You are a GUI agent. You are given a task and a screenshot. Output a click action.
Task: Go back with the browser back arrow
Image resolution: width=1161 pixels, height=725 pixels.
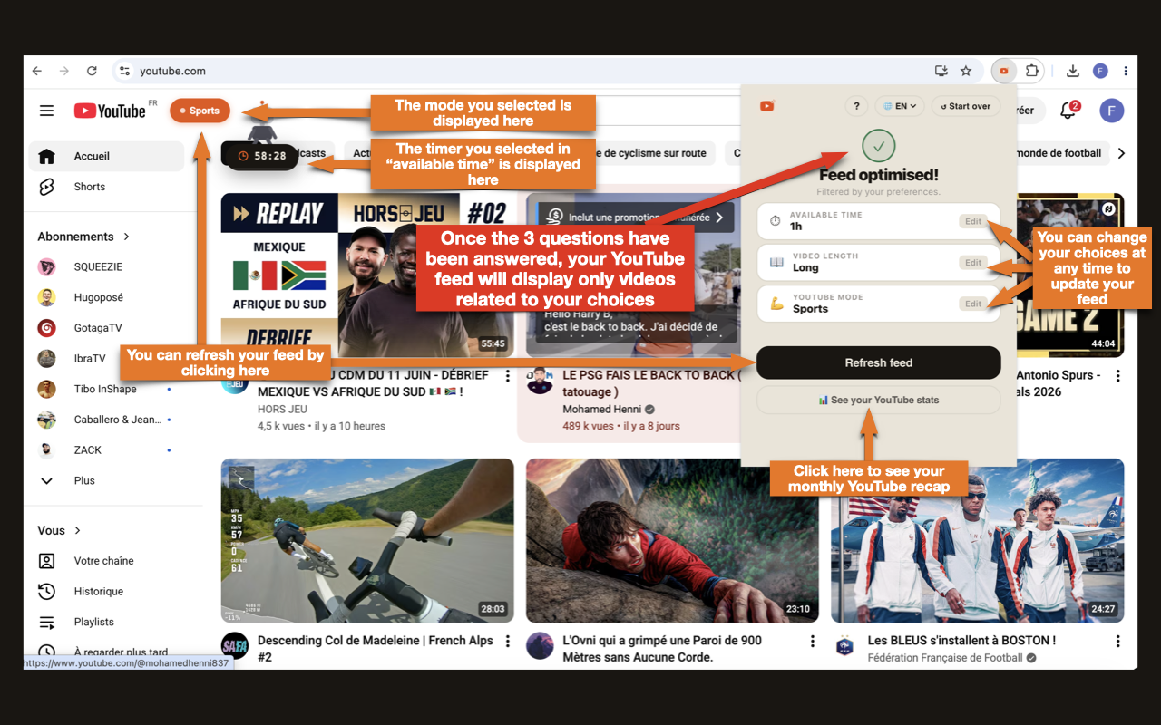[36, 71]
